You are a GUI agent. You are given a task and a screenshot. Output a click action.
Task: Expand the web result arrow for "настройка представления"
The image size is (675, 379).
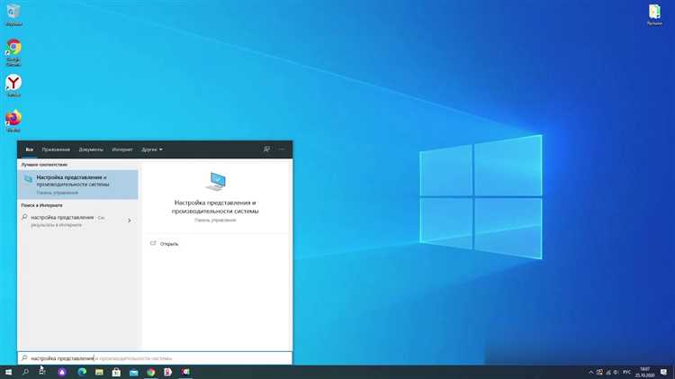pyautogui.click(x=130, y=220)
